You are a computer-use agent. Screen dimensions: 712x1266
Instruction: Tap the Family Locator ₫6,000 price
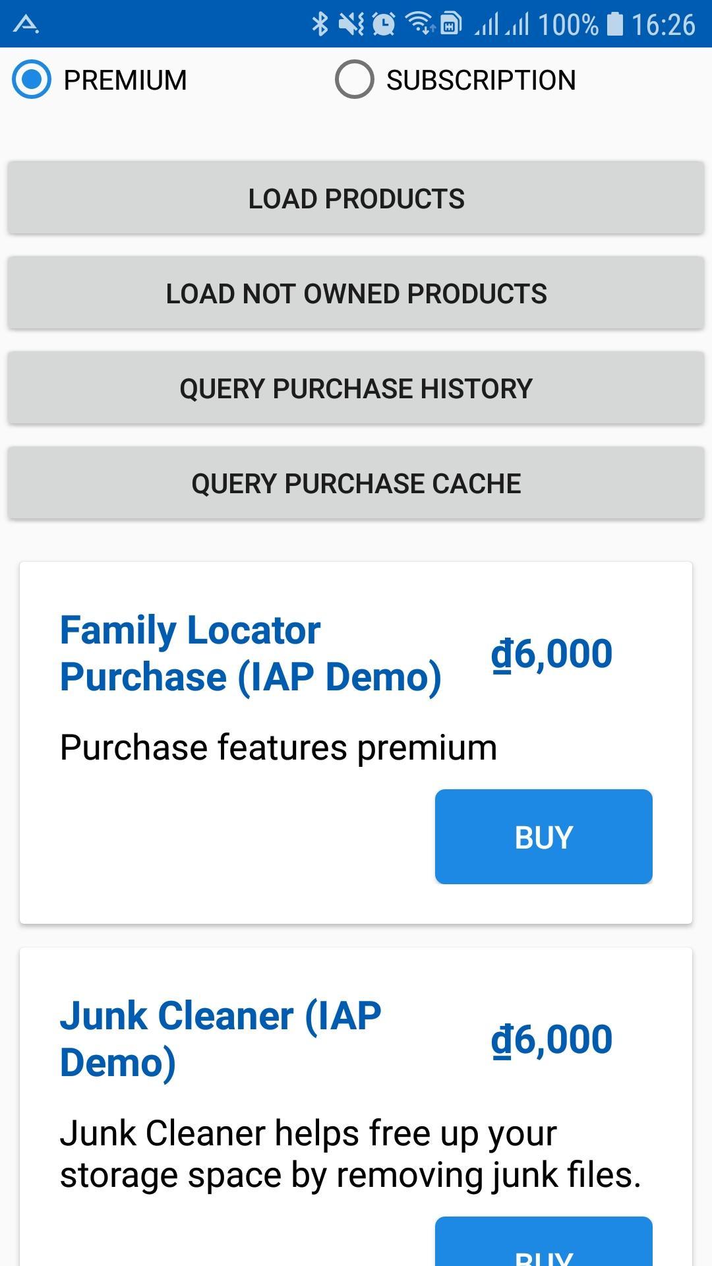[x=552, y=654]
